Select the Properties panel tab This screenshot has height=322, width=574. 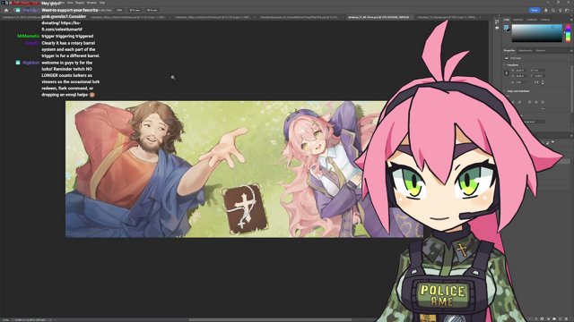coord(509,50)
